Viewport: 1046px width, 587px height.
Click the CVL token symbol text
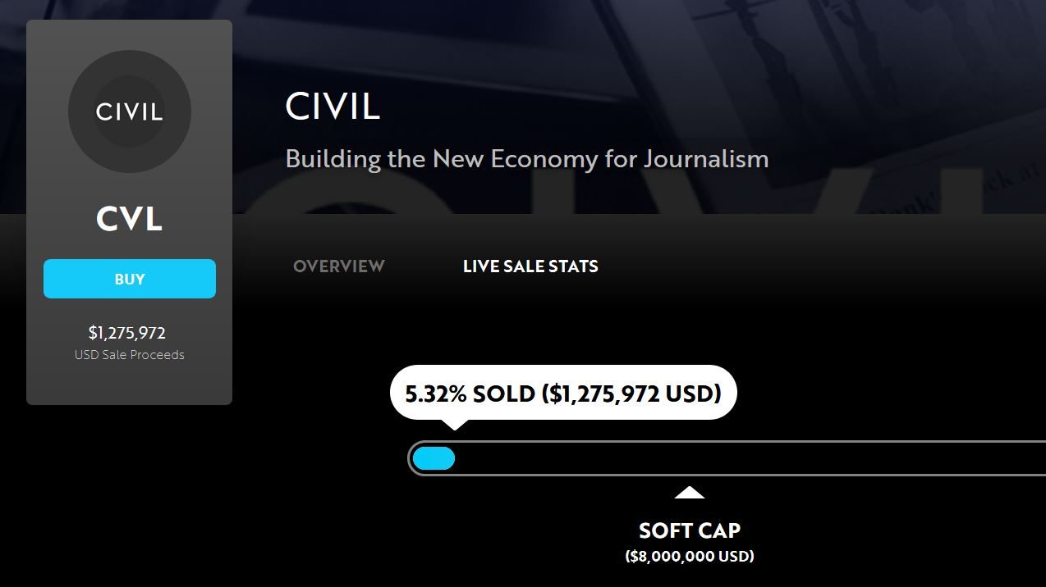pos(130,219)
